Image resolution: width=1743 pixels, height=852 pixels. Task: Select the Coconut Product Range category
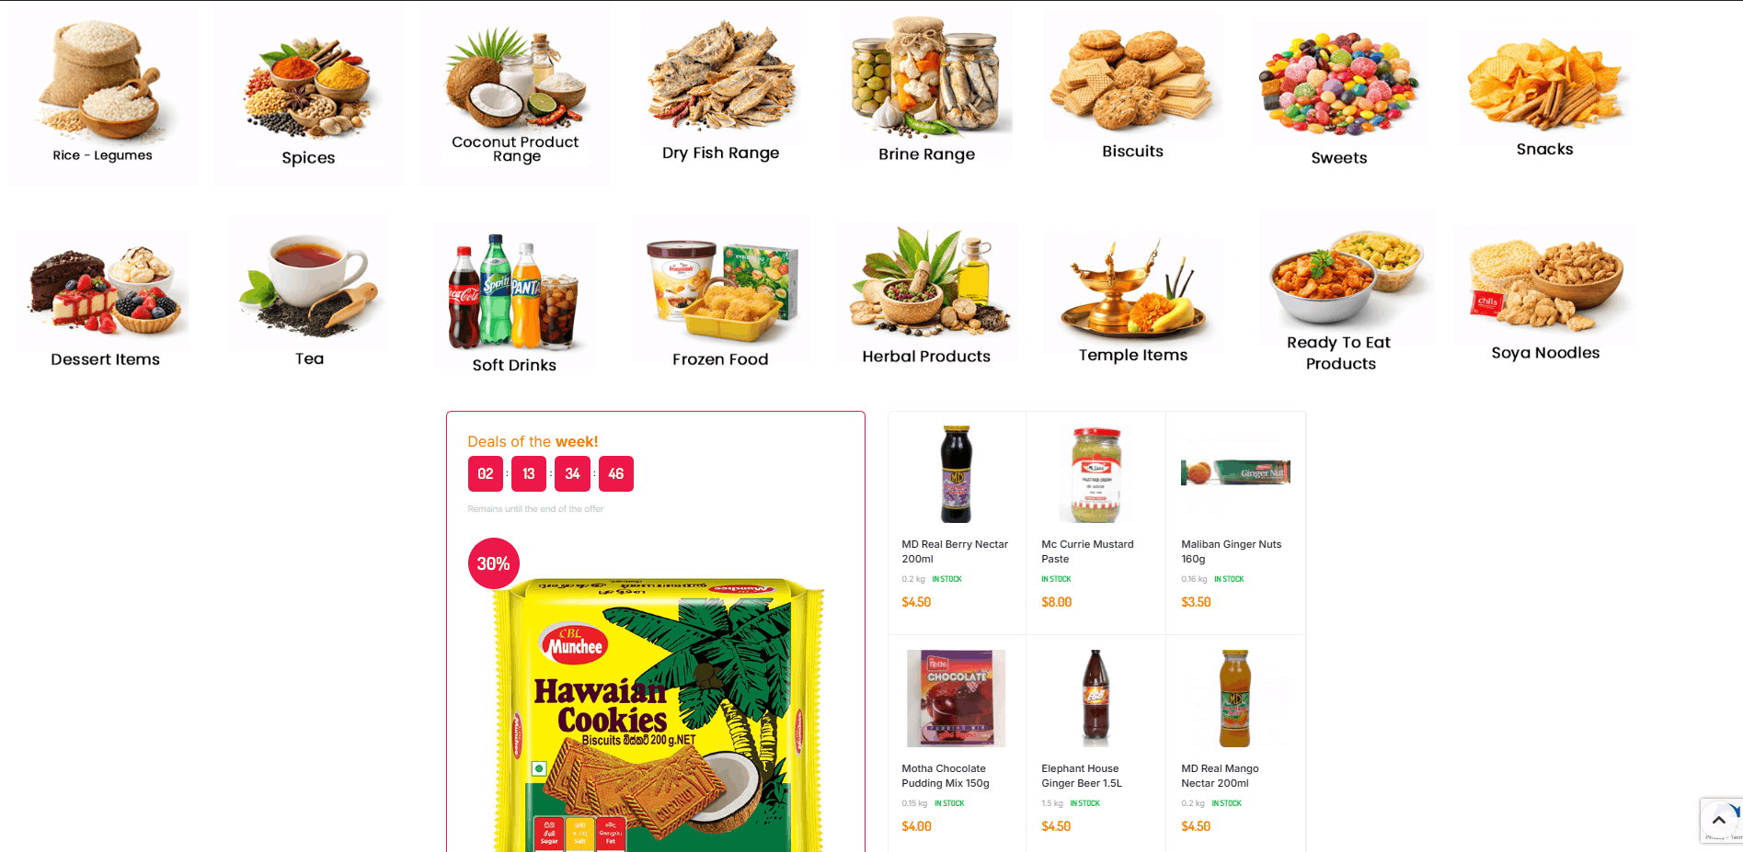[x=515, y=95]
